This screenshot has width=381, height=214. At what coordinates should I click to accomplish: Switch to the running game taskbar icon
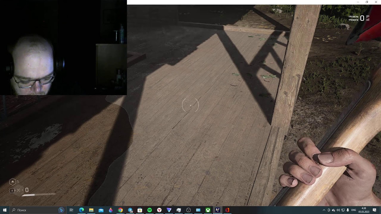click(218, 210)
